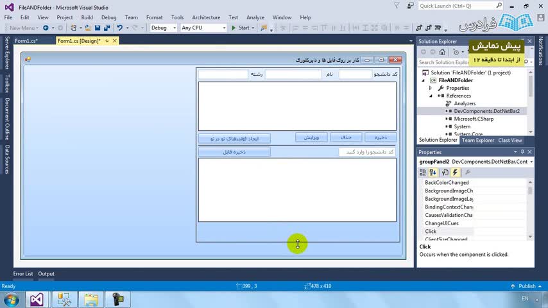
Task: Click the Navigate Backward toolbar icon
Action: (46, 28)
